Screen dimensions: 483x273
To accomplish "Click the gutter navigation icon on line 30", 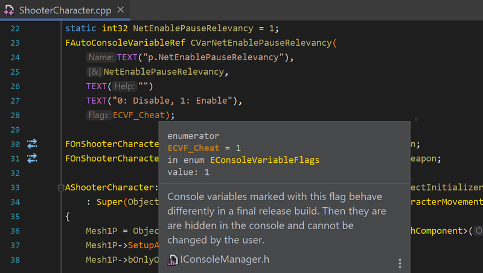I will (32, 144).
